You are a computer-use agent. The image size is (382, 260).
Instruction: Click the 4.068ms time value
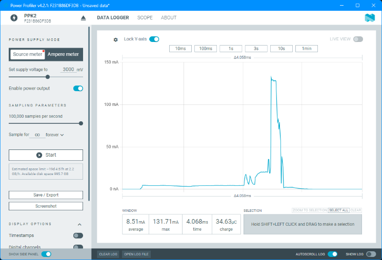(x=197, y=222)
